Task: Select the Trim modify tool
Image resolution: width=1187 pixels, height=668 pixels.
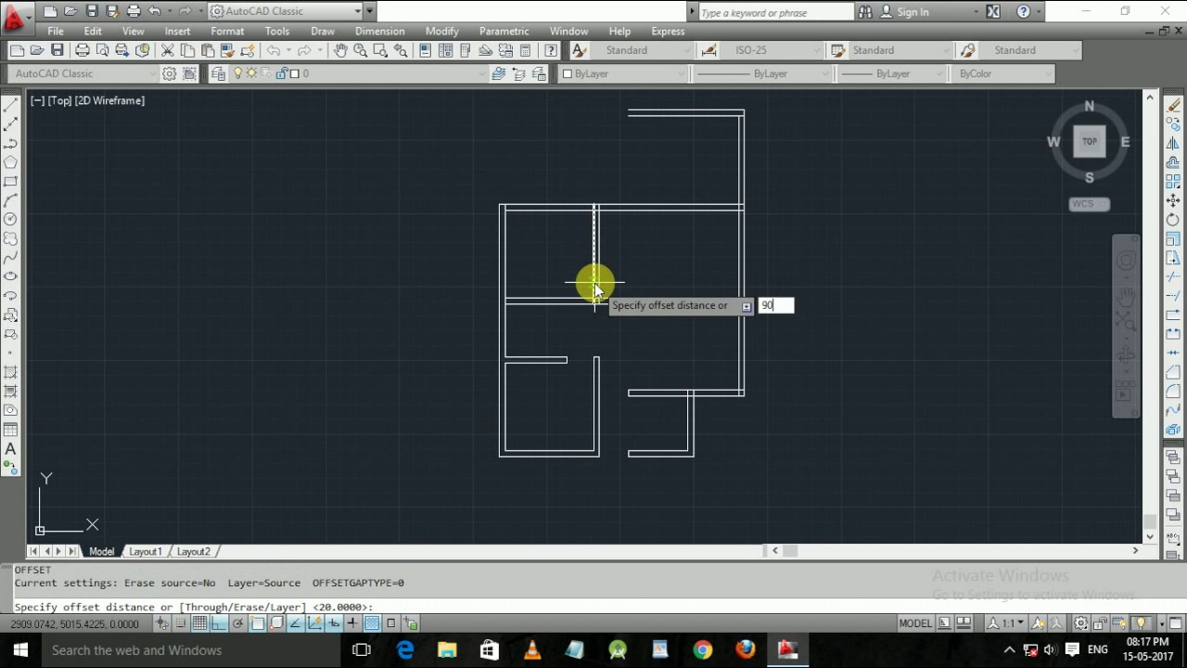Action: pyautogui.click(x=1173, y=277)
